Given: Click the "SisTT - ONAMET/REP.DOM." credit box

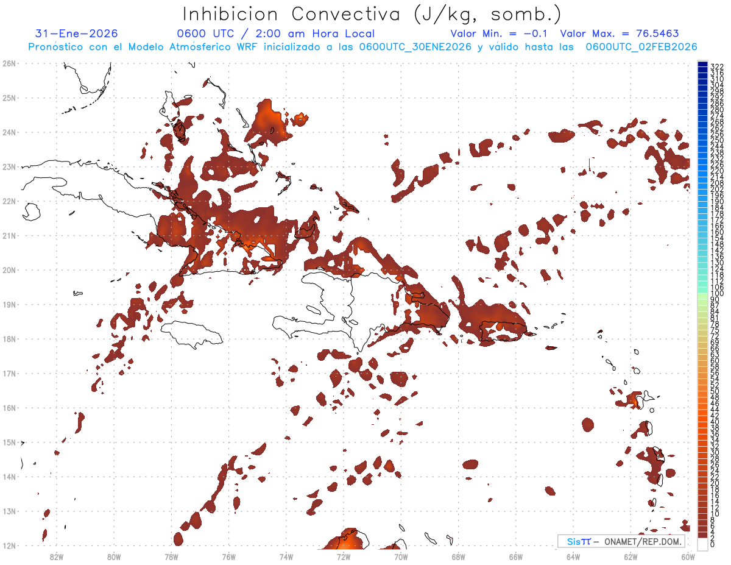Looking at the screenshot, I should (x=621, y=541).
